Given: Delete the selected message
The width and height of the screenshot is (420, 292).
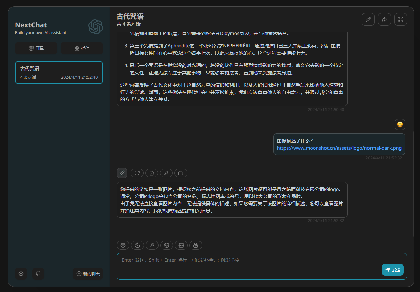Looking at the screenshot, I should click(151, 173).
